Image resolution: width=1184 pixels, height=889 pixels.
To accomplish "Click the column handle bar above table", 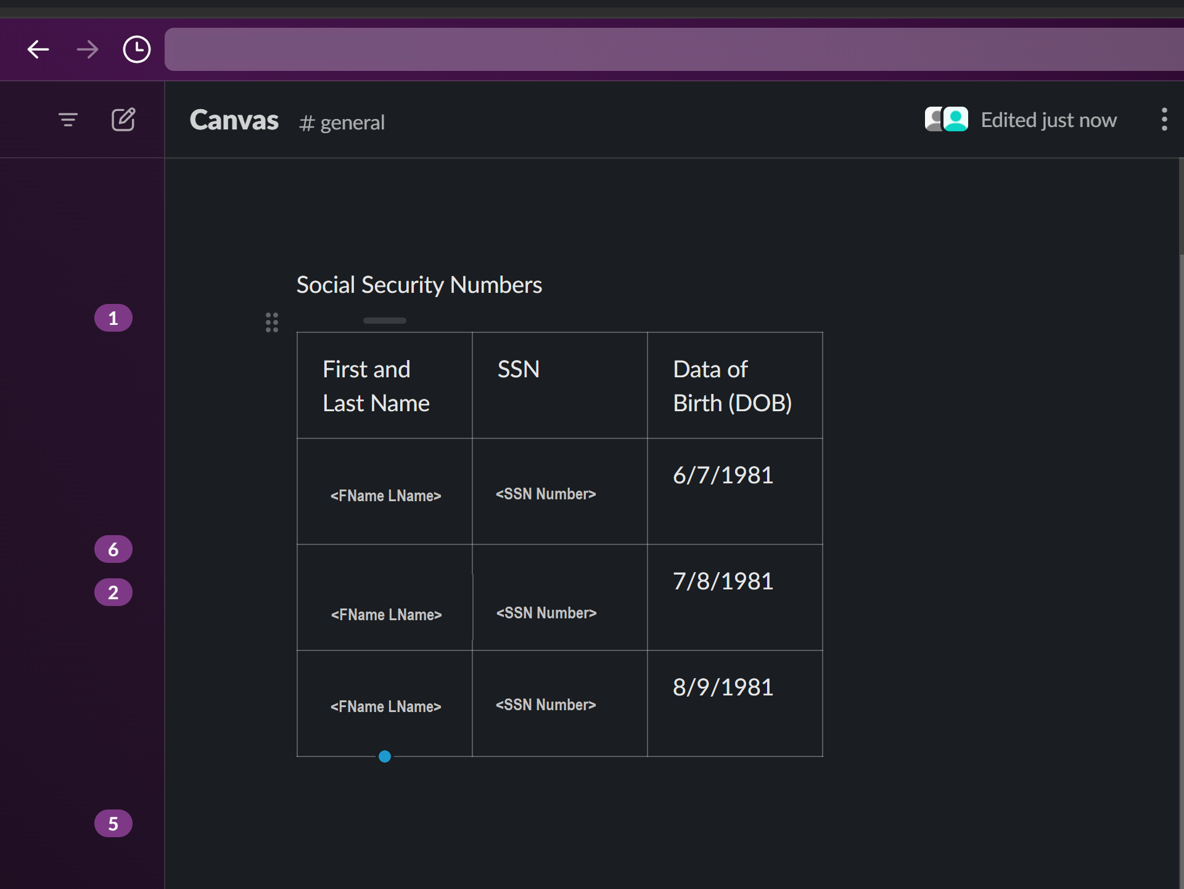I will click(385, 321).
